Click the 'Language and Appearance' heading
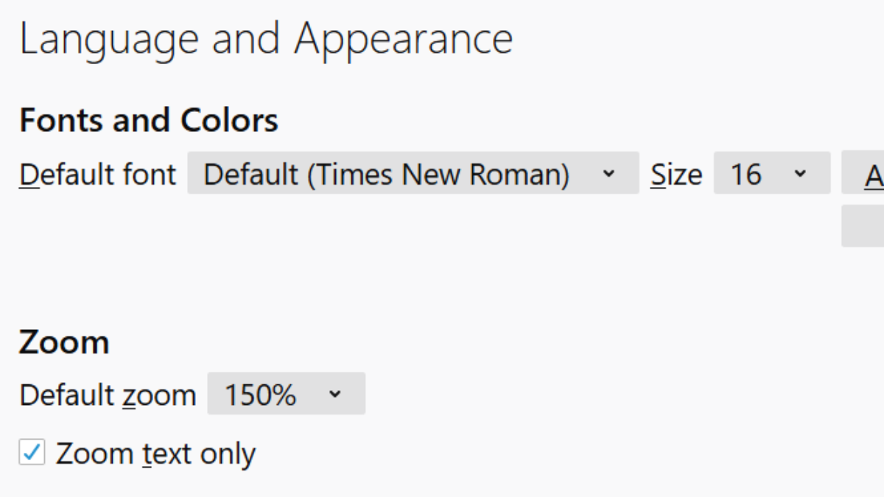The width and height of the screenshot is (884, 497). [266, 38]
